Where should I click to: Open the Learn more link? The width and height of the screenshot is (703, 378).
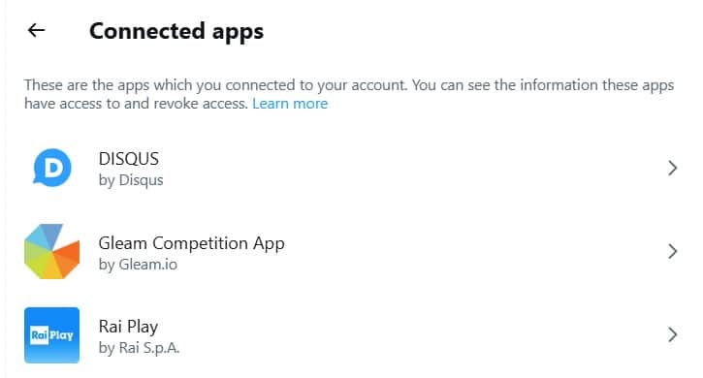[x=290, y=104]
